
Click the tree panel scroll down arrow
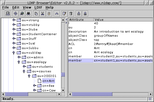pyautogui.click(x=63, y=90)
